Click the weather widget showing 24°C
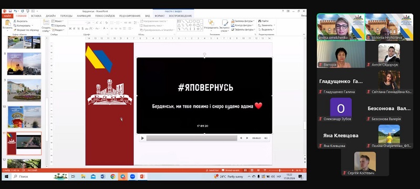Screen dimensions: 420x189 tap(228, 176)
